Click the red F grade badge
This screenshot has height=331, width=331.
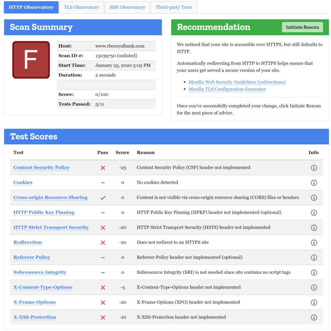tap(31, 60)
